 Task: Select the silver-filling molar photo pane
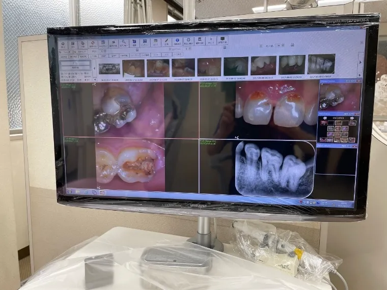coord(129,108)
